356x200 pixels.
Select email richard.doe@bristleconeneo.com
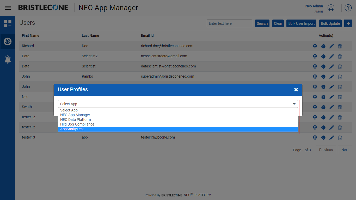coord(167,46)
